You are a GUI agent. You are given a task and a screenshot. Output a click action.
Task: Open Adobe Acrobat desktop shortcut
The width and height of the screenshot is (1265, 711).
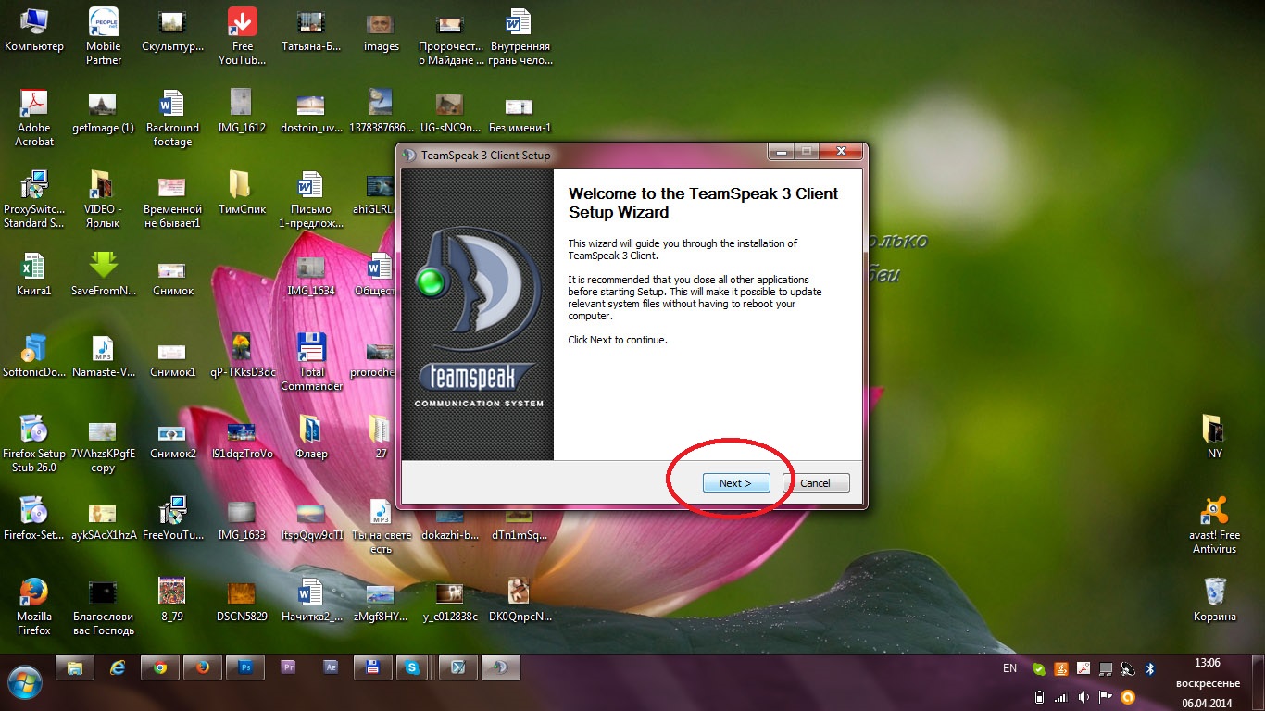34,118
